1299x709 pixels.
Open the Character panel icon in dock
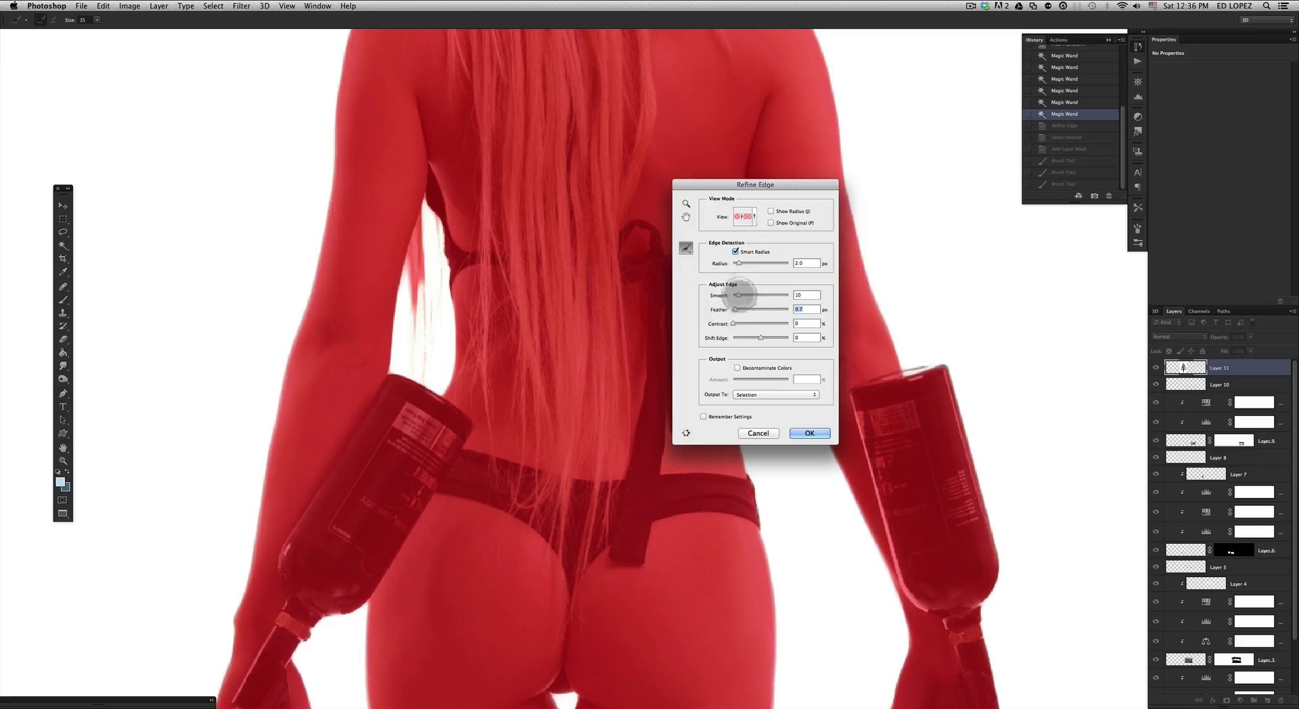[x=1138, y=173]
